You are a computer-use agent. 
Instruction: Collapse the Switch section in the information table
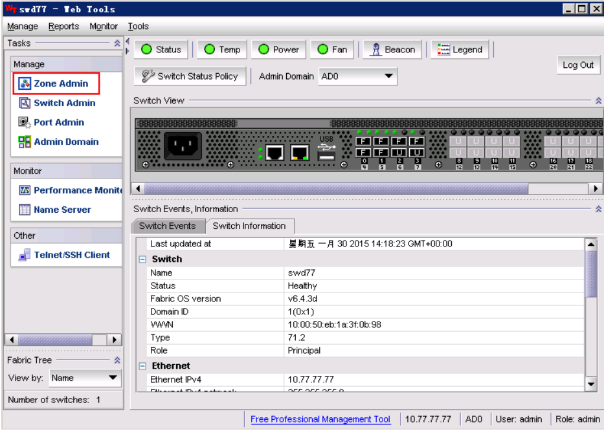pyautogui.click(x=142, y=259)
